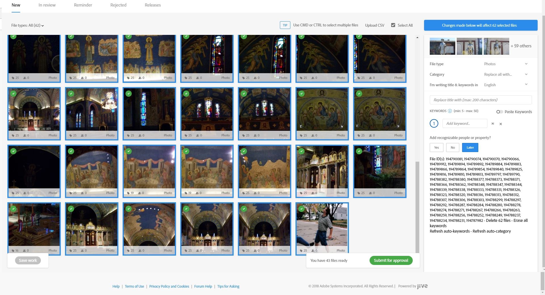Click the Save work button

point(28,260)
